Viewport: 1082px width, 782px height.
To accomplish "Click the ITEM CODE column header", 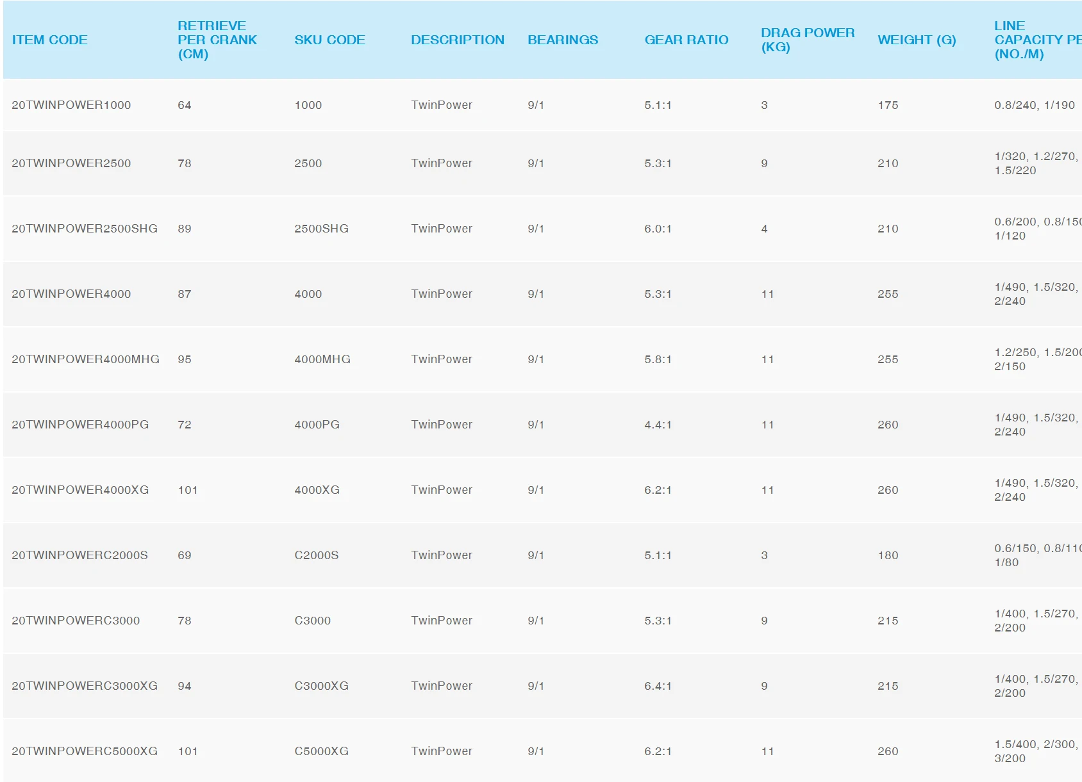I will pos(49,40).
